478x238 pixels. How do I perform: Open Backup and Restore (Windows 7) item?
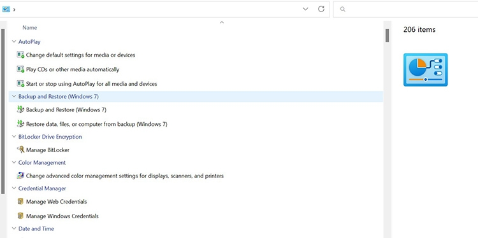click(66, 109)
